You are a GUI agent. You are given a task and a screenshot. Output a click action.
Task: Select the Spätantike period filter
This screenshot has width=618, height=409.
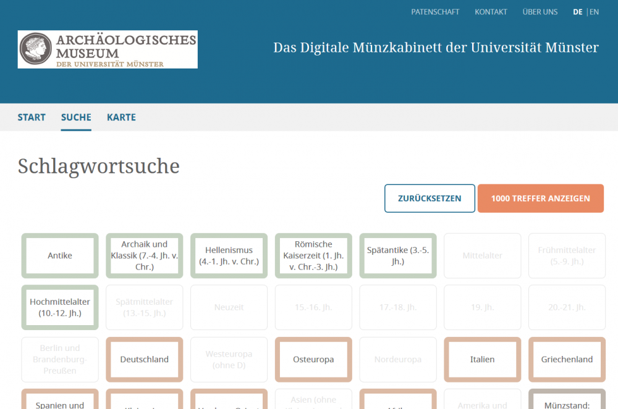click(x=398, y=255)
